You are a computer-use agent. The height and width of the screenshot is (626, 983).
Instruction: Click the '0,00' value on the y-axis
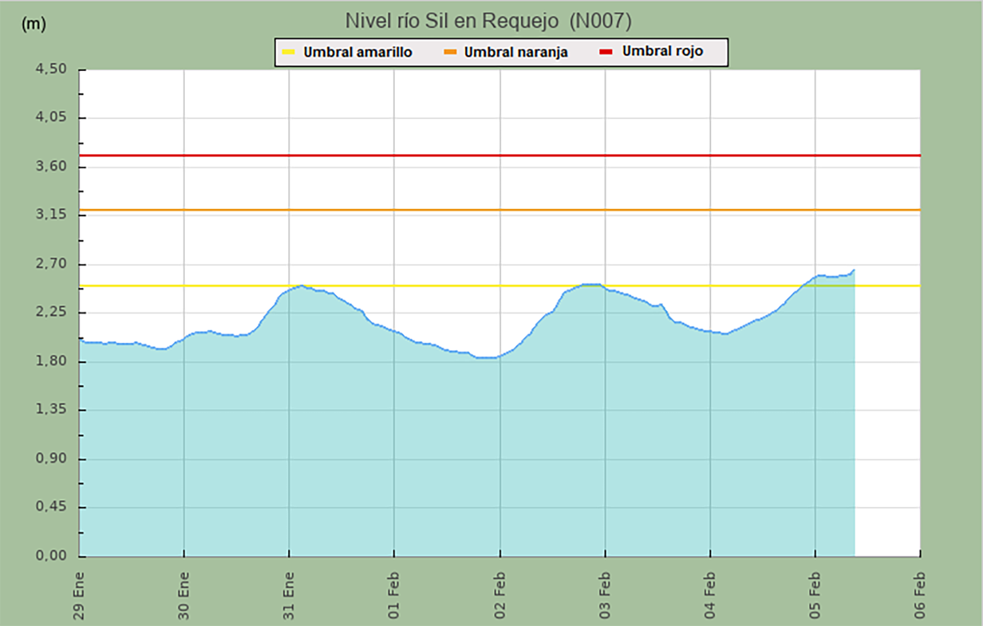point(51,556)
